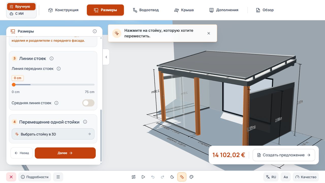This screenshot has height=183, width=325.
Task: Open the Дополнения tab
Action: point(224,10)
